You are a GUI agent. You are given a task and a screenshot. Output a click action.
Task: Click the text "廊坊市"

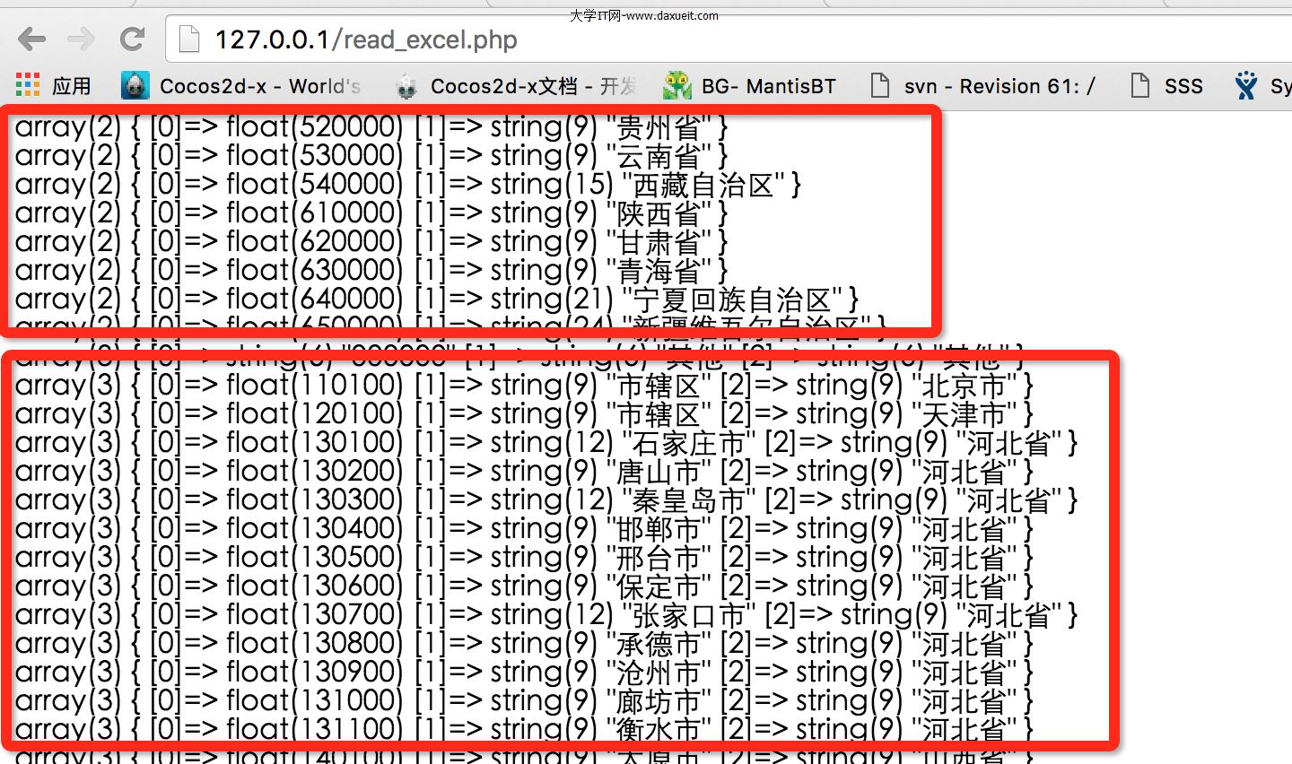[x=658, y=700]
